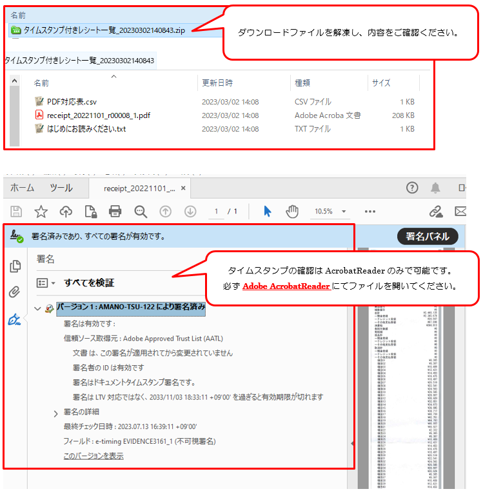Sort by 種類 column header
Screen dimensions: 483x498
pyautogui.click(x=302, y=83)
